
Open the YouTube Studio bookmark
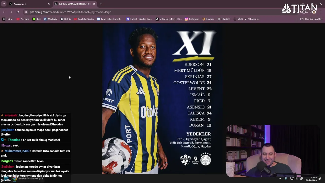tap(84, 19)
